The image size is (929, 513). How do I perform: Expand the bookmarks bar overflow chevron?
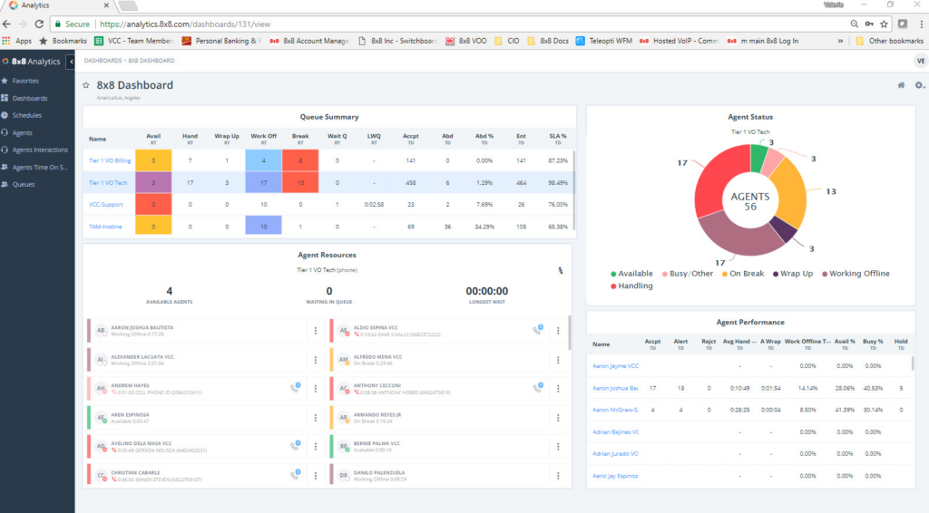(x=840, y=41)
